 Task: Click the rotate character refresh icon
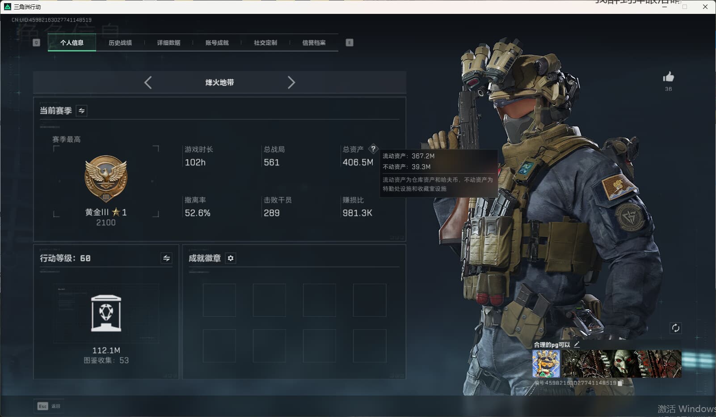click(676, 328)
